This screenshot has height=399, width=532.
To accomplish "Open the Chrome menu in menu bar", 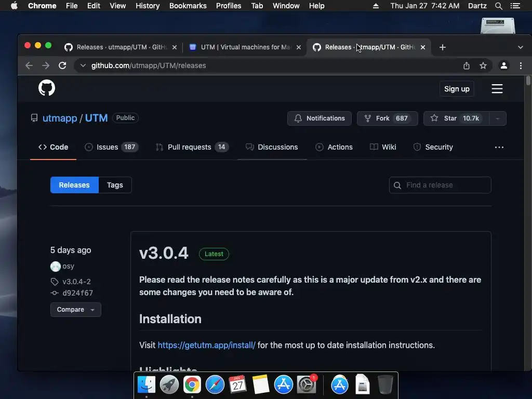I will [x=42, y=6].
